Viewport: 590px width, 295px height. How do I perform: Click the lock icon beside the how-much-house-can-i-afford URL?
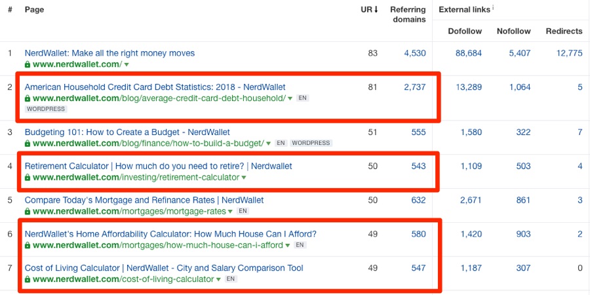tap(28, 245)
